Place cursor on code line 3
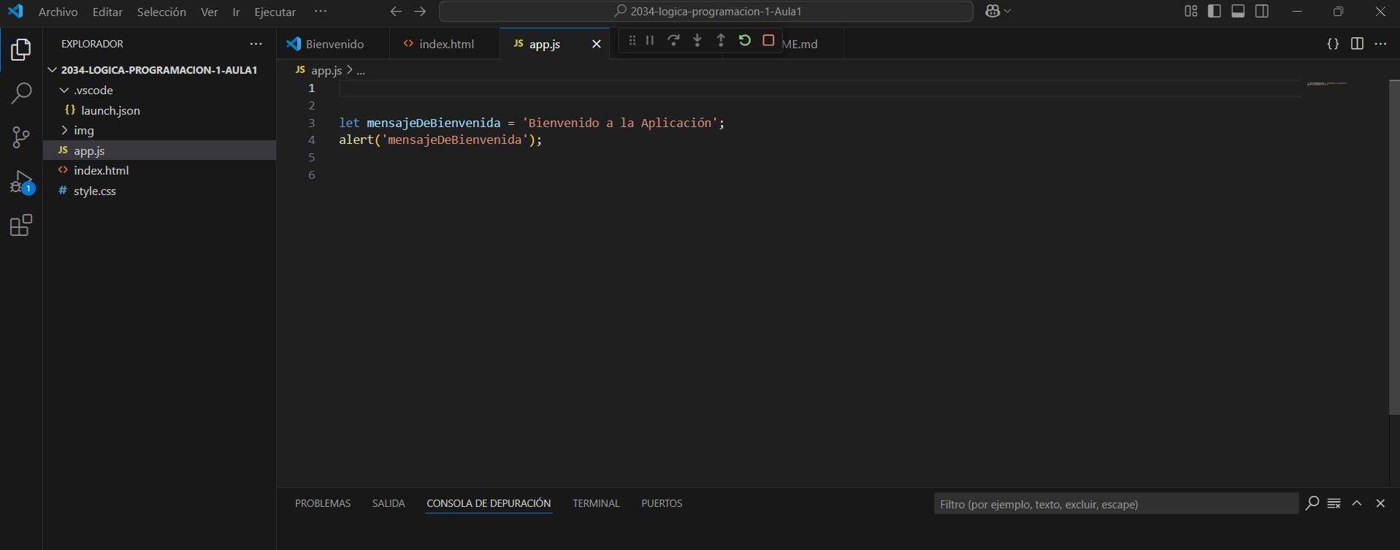 pyautogui.click(x=532, y=123)
